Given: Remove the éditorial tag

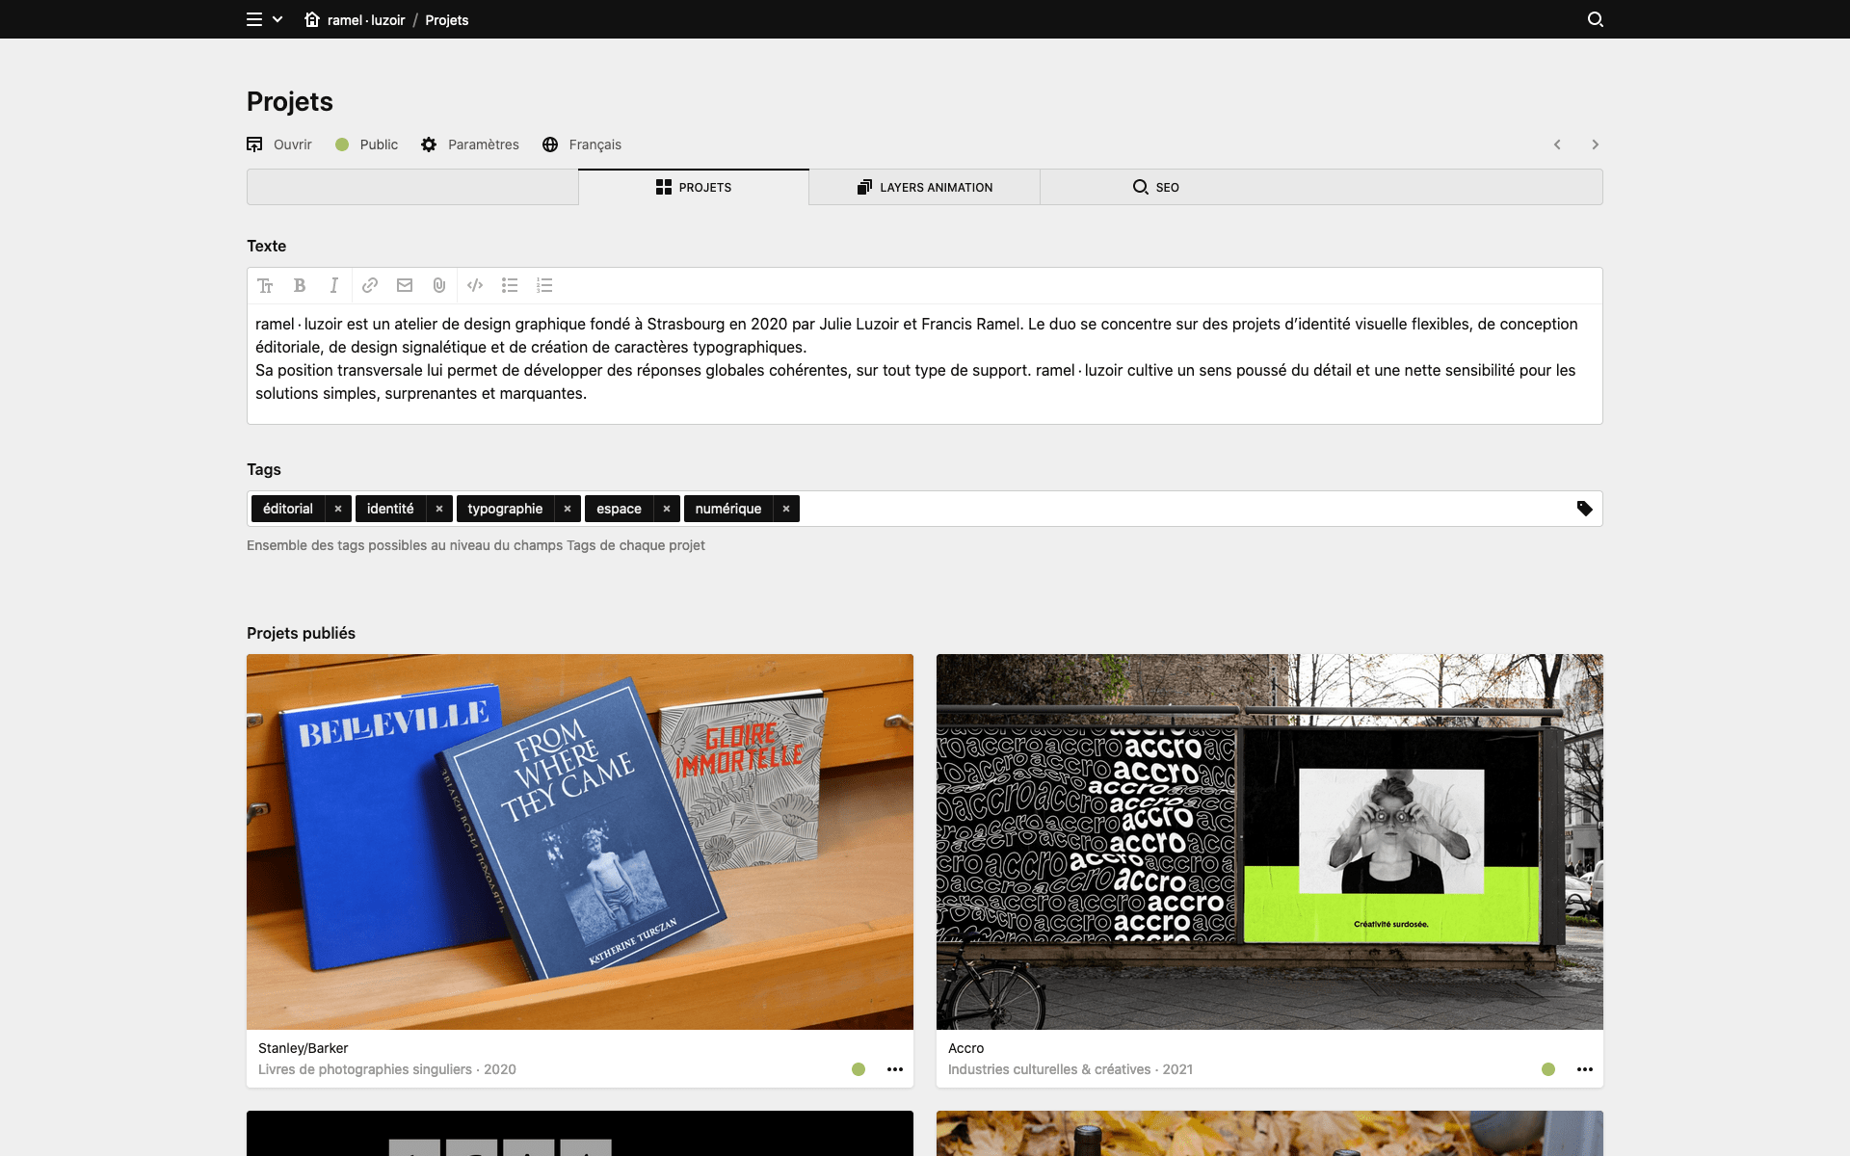Looking at the screenshot, I should (x=338, y=509).
